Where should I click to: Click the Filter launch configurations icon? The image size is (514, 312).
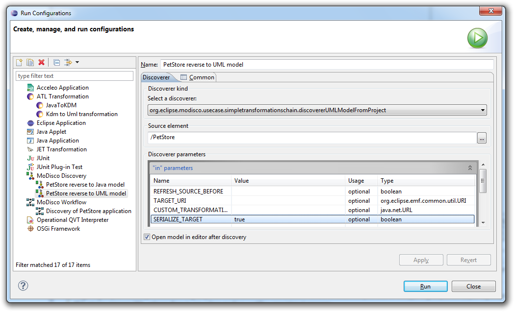coord(68,62)
